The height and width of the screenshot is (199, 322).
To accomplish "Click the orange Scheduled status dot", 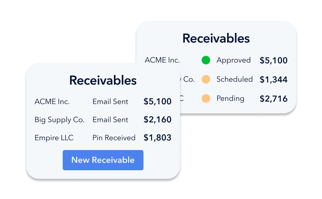I will pos(206,79).
